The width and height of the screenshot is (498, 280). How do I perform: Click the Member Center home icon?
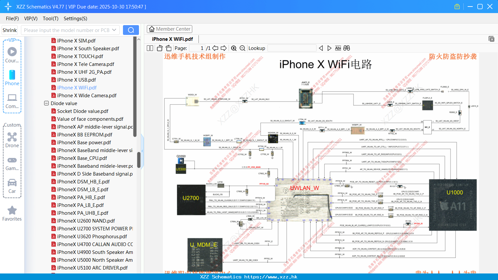point(152,29)
